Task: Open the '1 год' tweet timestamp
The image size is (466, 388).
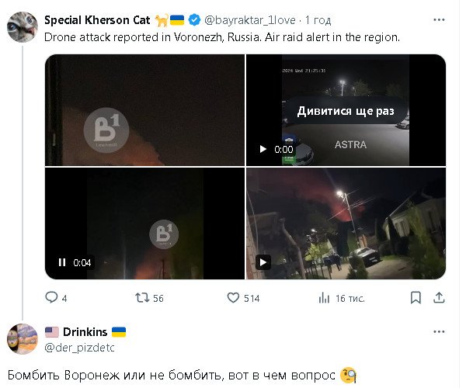Action: coord(318,20)
